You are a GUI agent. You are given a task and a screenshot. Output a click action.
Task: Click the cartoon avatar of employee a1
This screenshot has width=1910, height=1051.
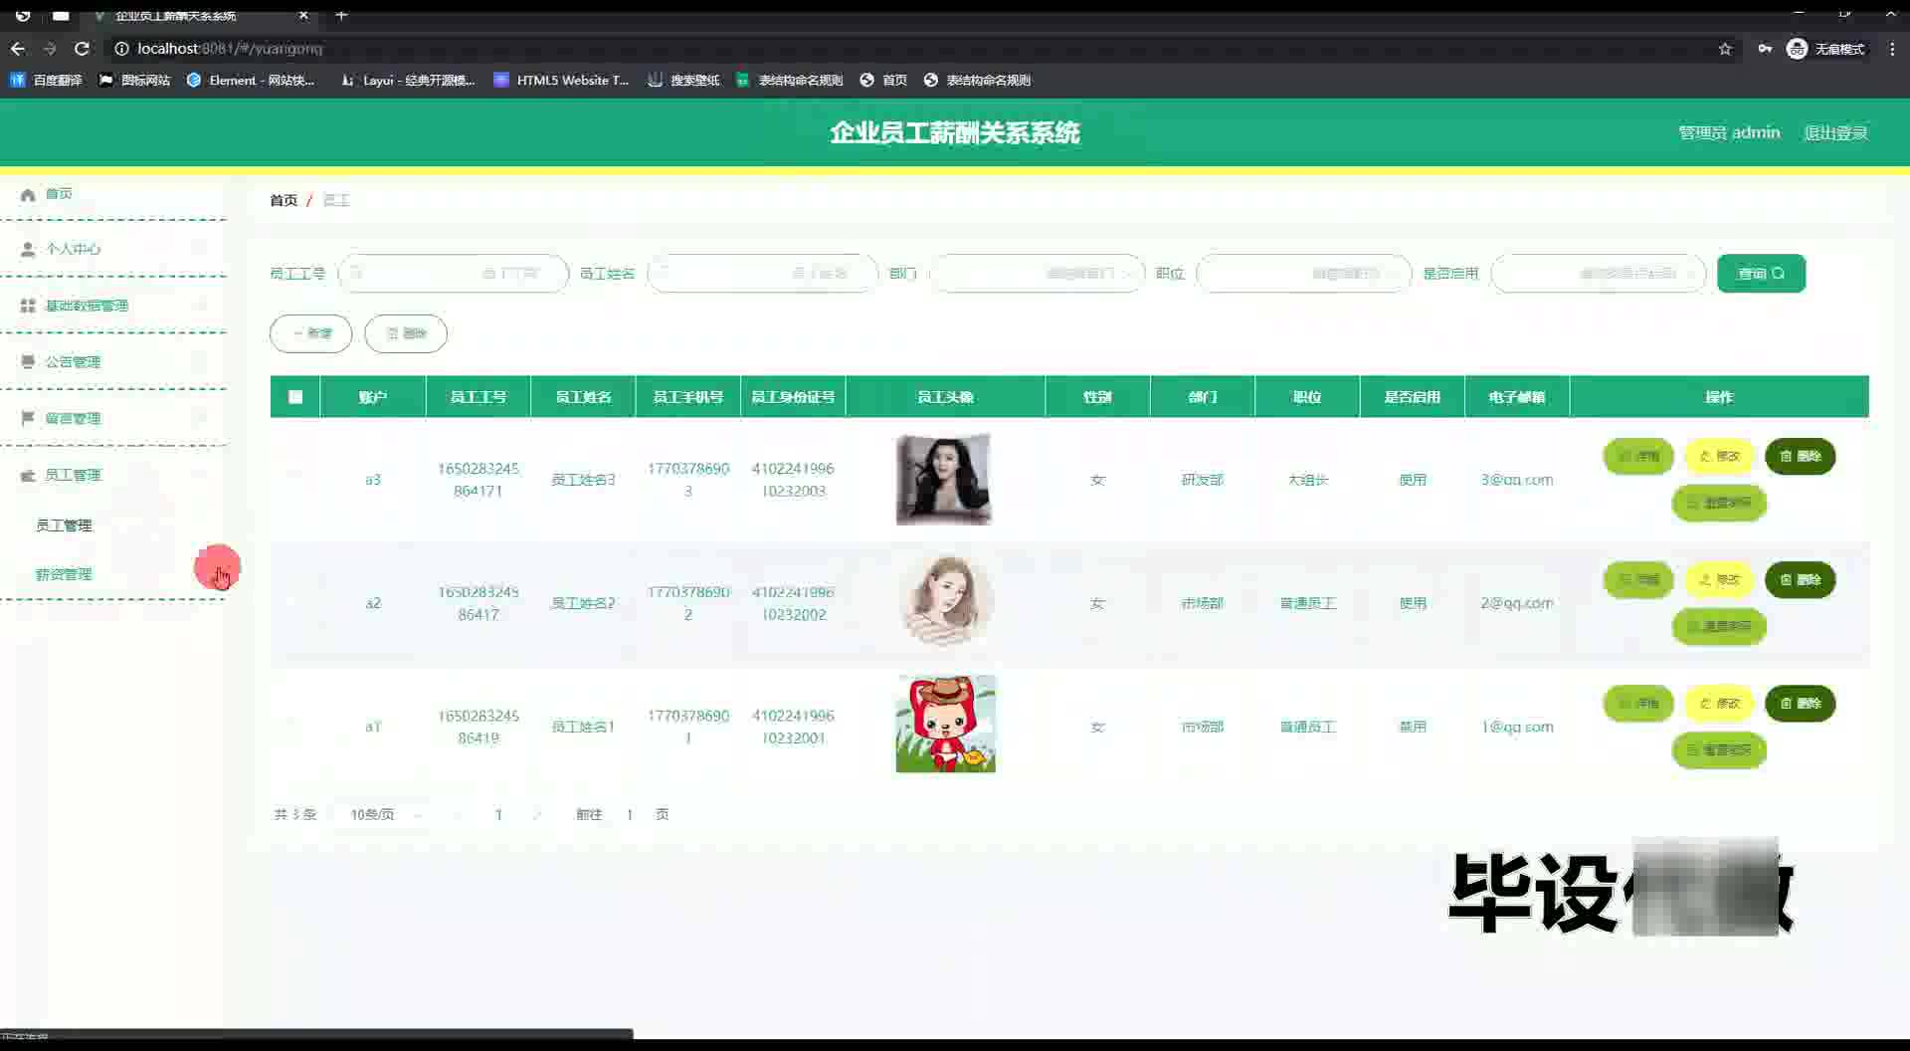click(945, 725)
